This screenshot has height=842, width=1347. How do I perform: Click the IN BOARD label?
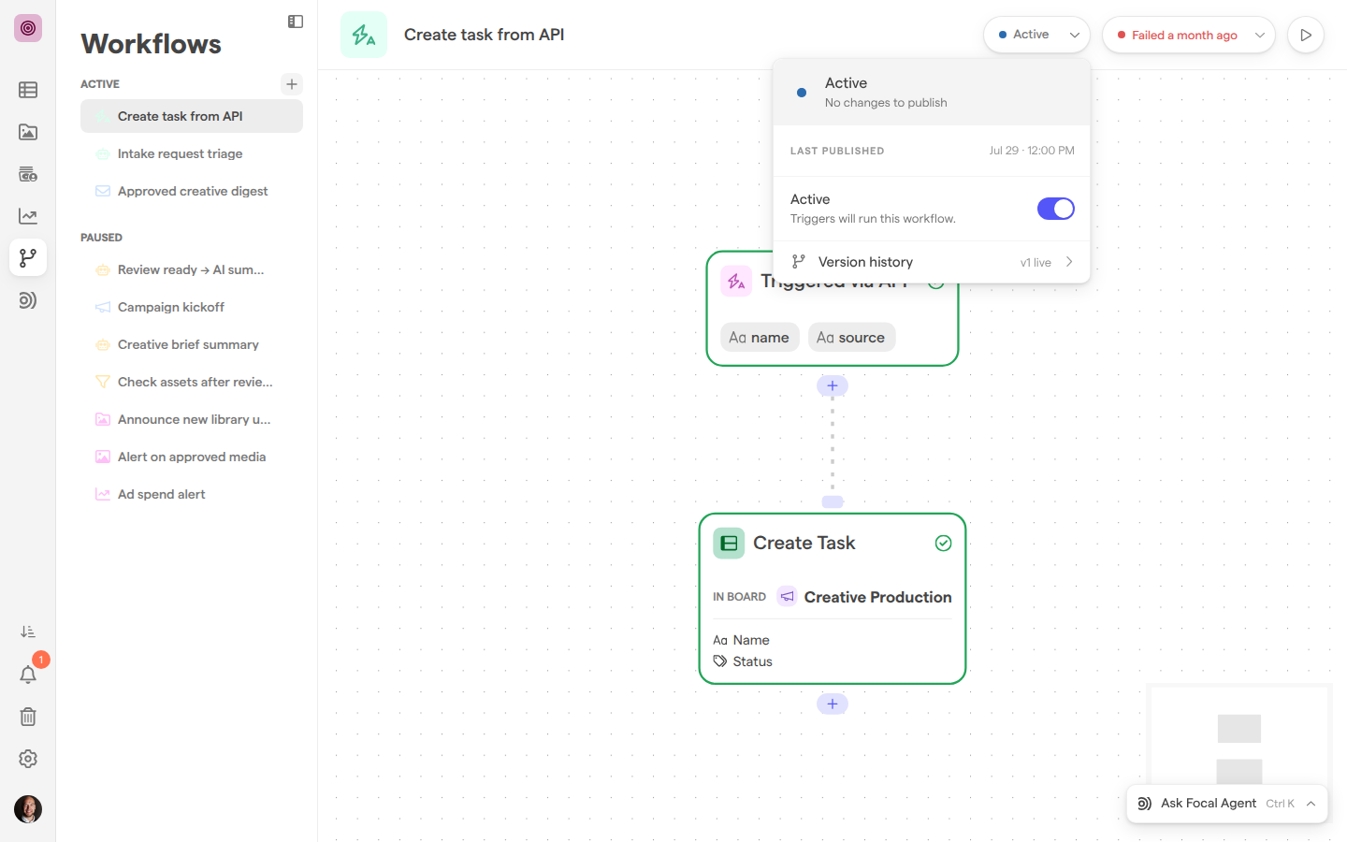click(x=739, y=597)
